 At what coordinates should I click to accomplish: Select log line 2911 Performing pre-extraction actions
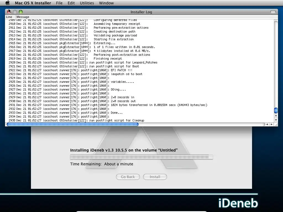(x=140, y=28)
